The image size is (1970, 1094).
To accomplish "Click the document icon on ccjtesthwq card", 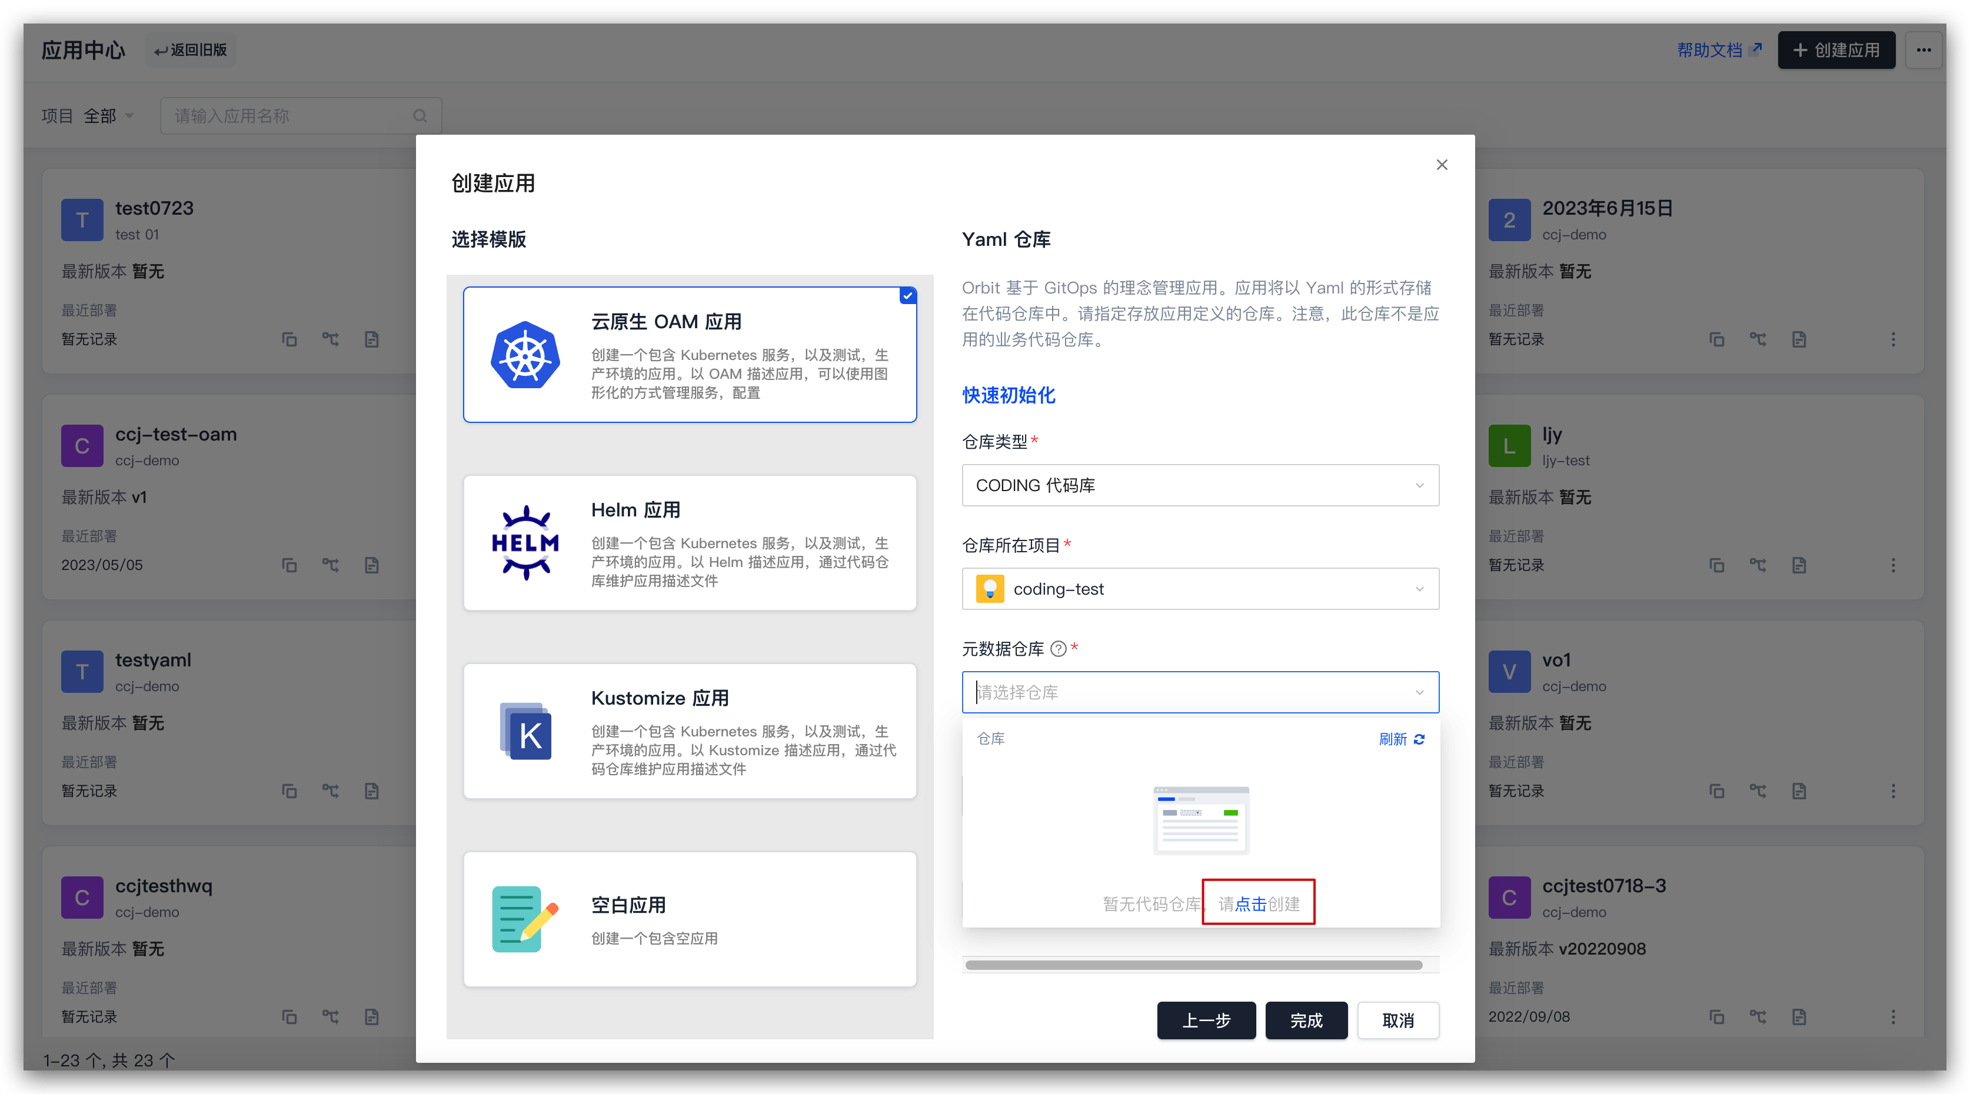I will (372, 1017).
